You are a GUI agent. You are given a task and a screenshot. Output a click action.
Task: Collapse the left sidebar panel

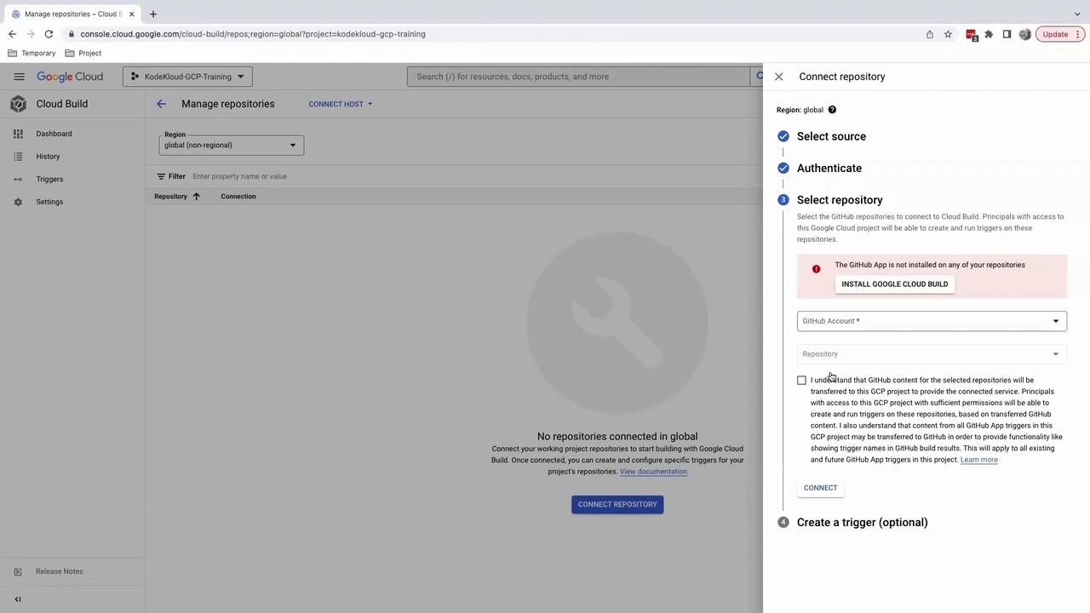coord(18,599)
